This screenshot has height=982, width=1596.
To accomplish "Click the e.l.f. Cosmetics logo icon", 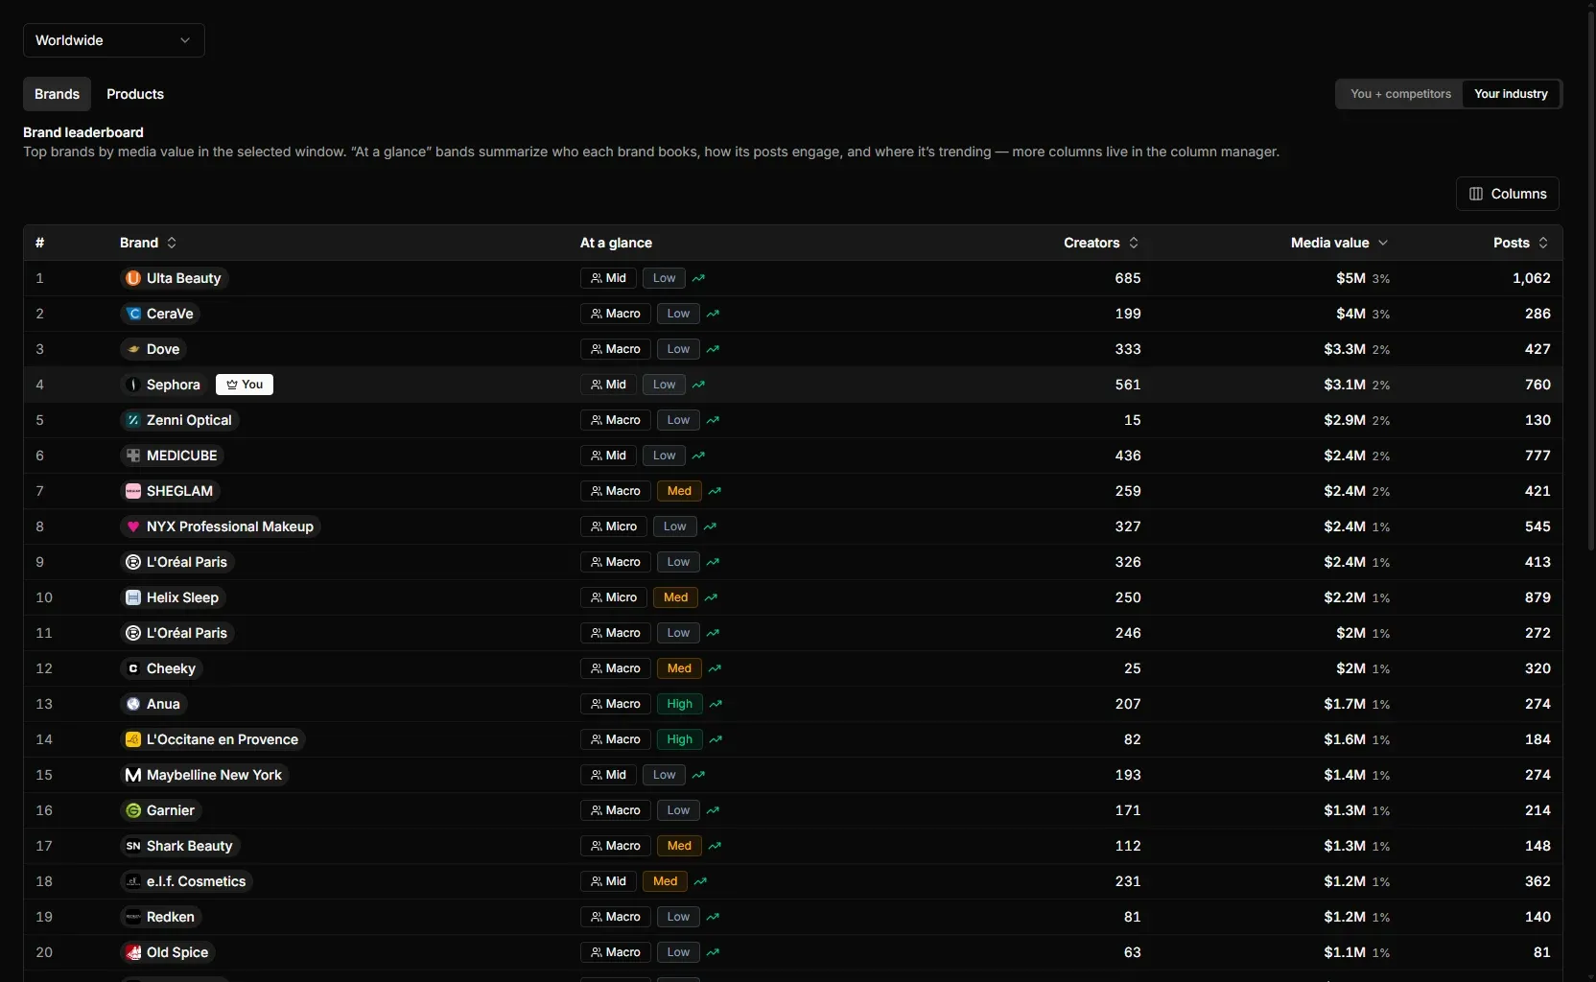I will click(x=133, y=881).
